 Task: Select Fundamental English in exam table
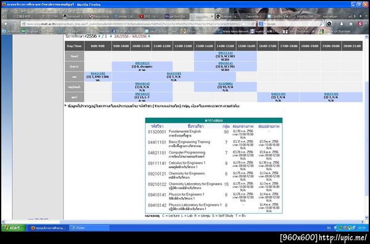185,132
